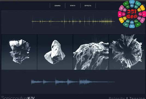Click the Polarity title text
The width and height of the screenshot is (146, 99).
(x=117, y=98)
